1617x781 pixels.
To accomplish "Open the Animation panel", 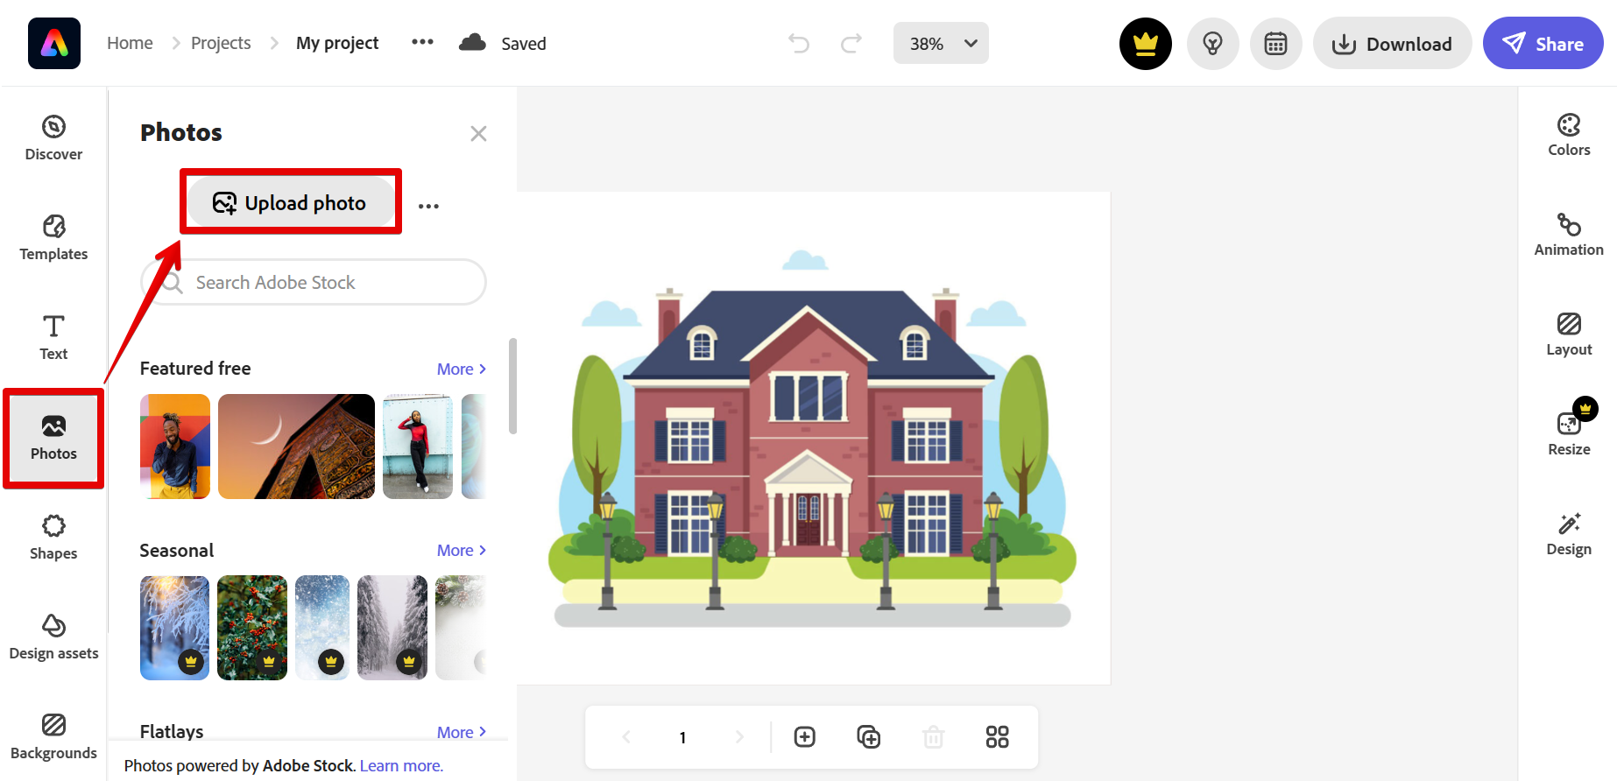I will pos(1569,236).
